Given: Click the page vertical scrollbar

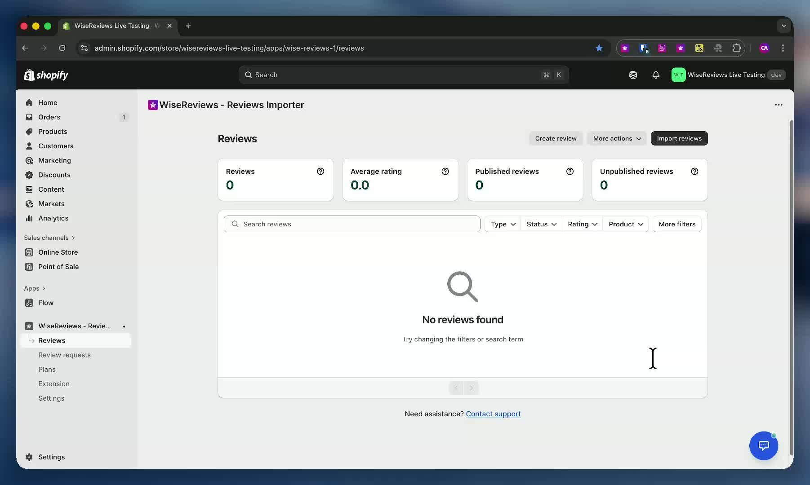Looking at the screenshot, I should pos(791,287).
